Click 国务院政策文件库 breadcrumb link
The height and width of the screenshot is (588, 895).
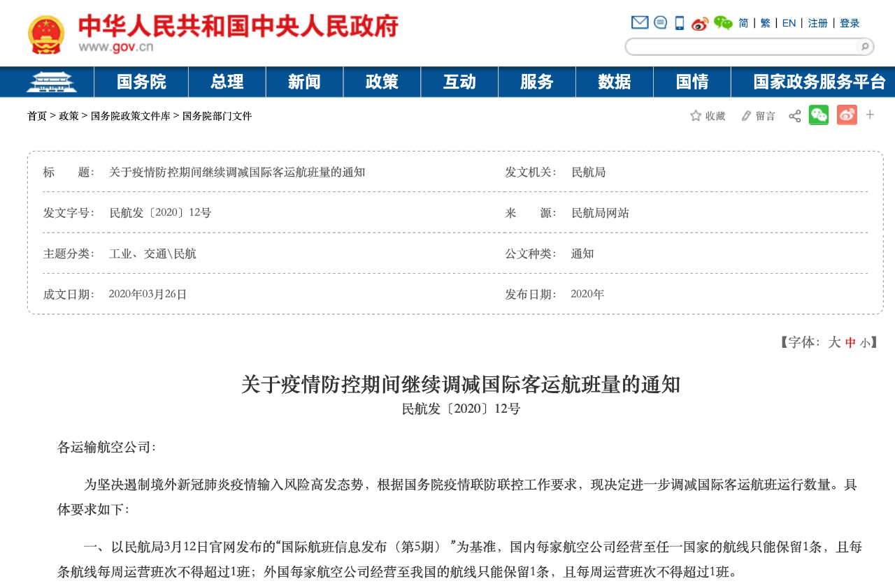130,116
